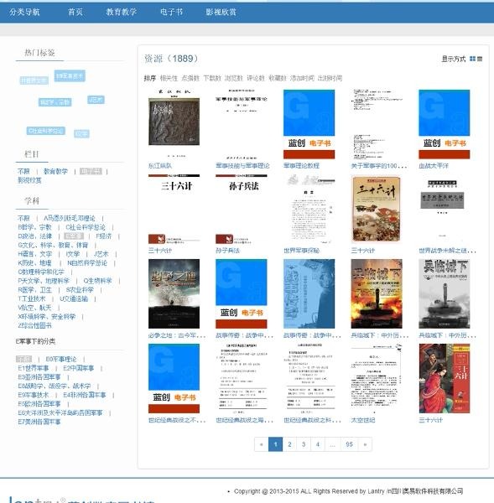Screen dimensions: 494x503
Task: Switch to list display mode icon
Action: [x=480, y=59]
